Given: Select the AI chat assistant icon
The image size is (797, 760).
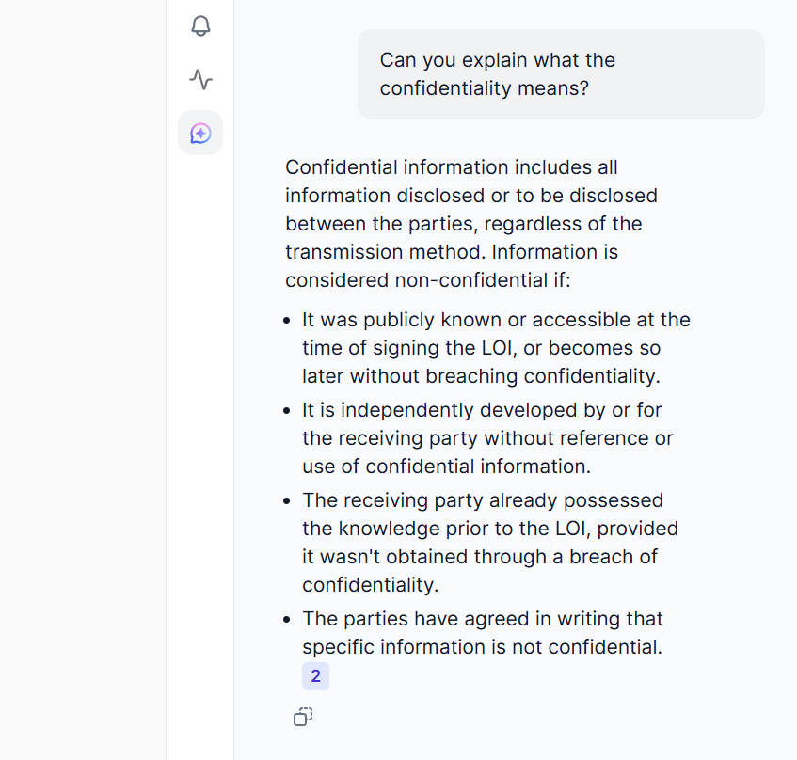Looking at the screenshot, I should [x=200, y=133].
